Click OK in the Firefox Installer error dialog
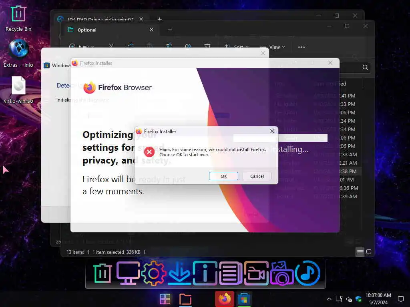This screenshot has width=410, height=307. tap(223, 176)
